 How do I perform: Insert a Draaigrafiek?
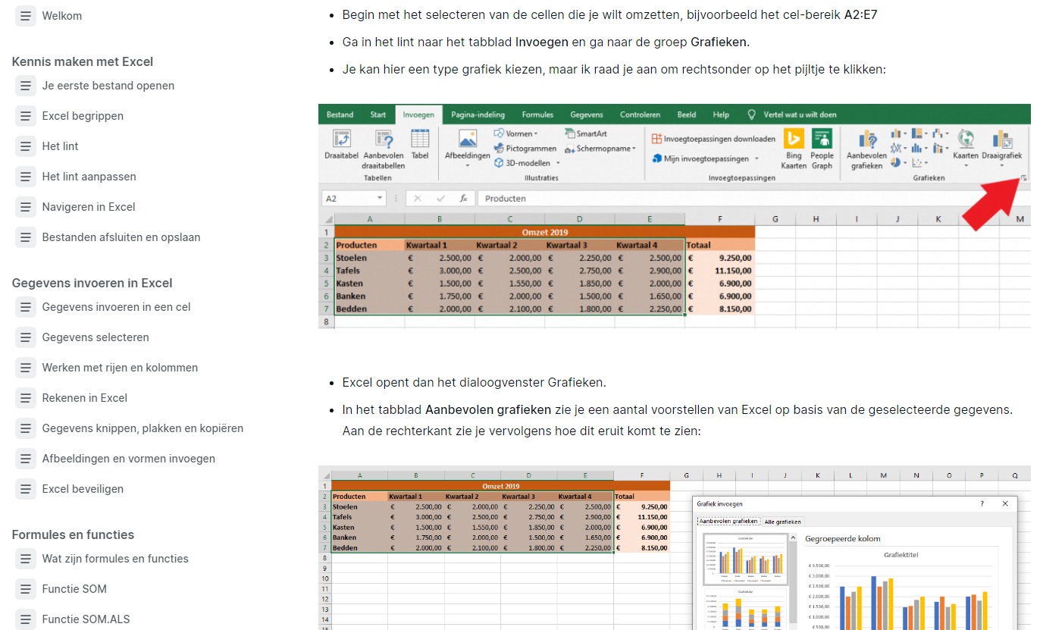point(1003,146)
